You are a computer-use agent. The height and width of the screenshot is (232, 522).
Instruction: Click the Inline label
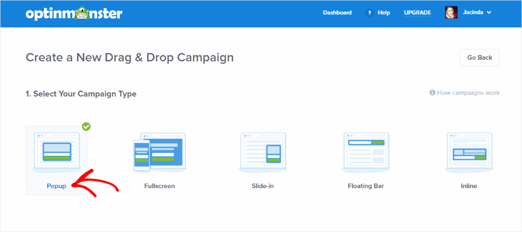pos(469,186)
